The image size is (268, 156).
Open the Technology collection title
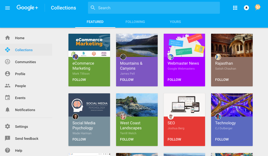coord(225,123)
